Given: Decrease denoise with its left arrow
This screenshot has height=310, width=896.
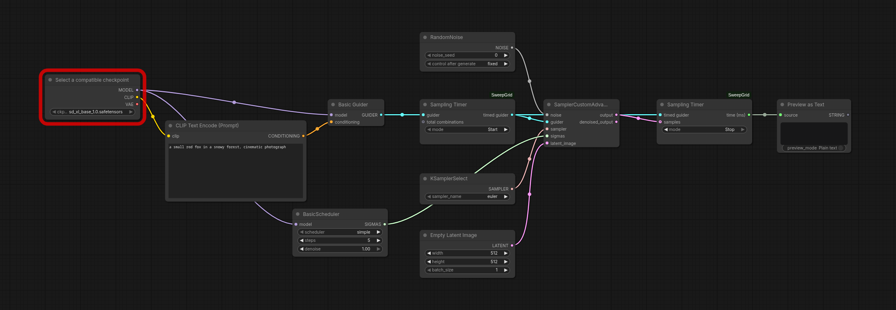Looking at the screenshot, I should (302, 249).
